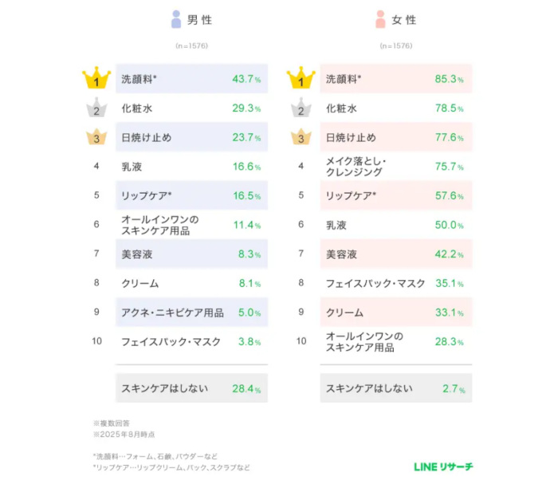Click the gold rank 1 crown in female column
The width and height of the screenshot is (558, 480).
click(x=301, y=79)
